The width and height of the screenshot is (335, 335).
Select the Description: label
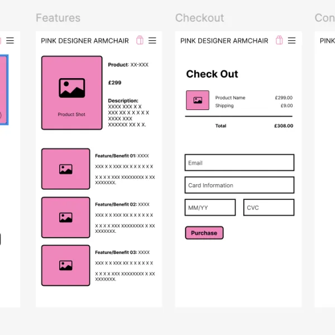123,100
